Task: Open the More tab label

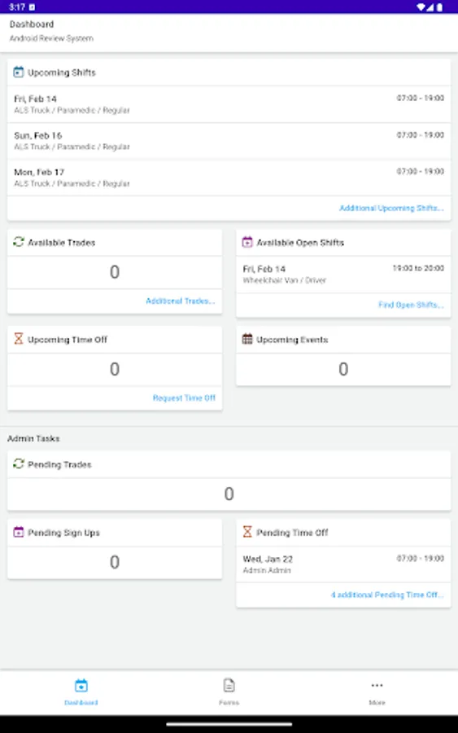Action: [377, 703]
